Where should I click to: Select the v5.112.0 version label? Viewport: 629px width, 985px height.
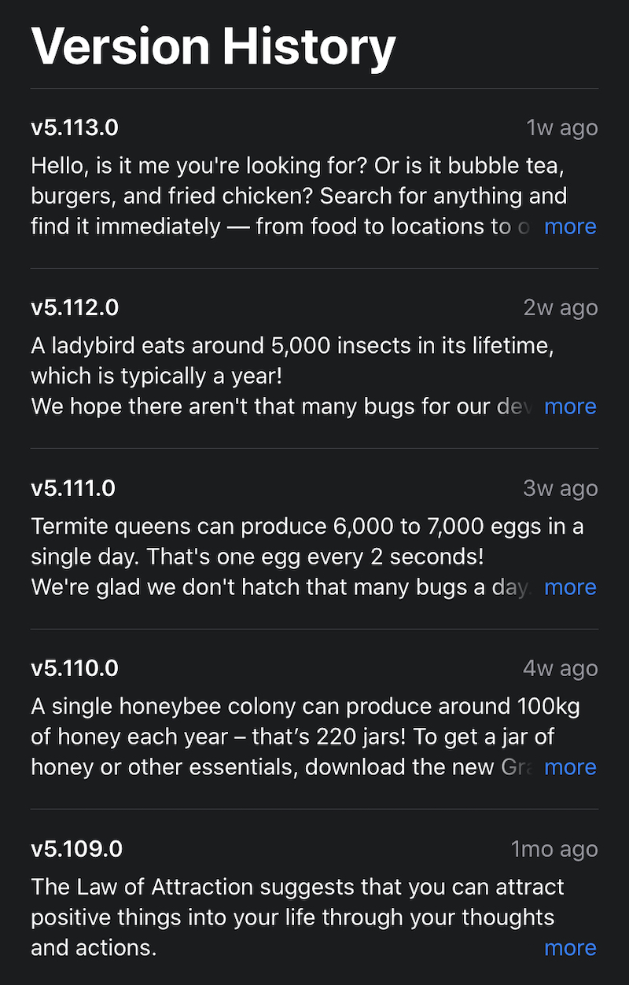(75, 307)
